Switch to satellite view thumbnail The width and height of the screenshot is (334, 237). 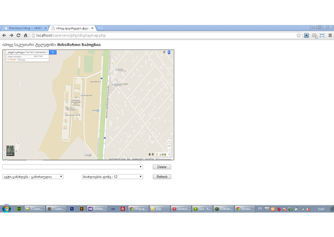[x=10, y=151]
